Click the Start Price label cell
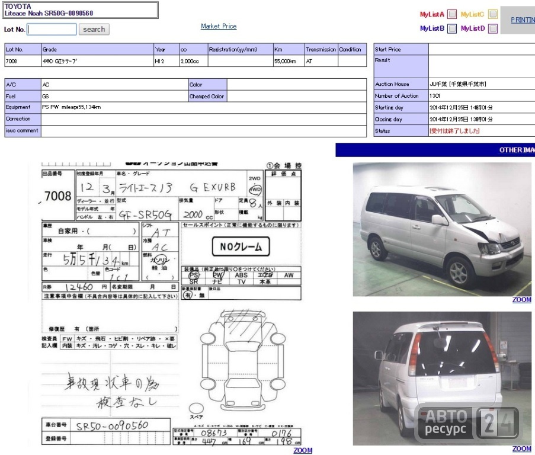Viewport: 535px width, 455px height. (401, 49)
